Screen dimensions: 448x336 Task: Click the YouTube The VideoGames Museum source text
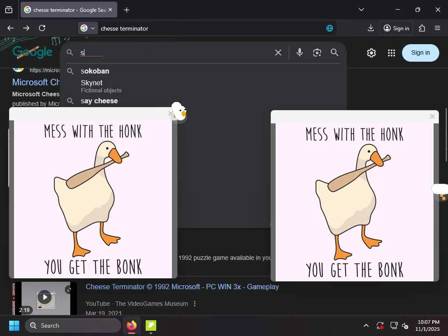tap(136, 304)
